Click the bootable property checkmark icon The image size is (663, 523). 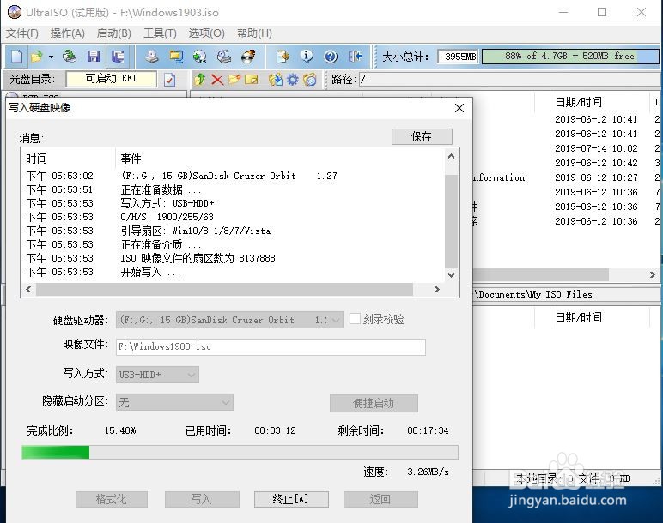169,80
